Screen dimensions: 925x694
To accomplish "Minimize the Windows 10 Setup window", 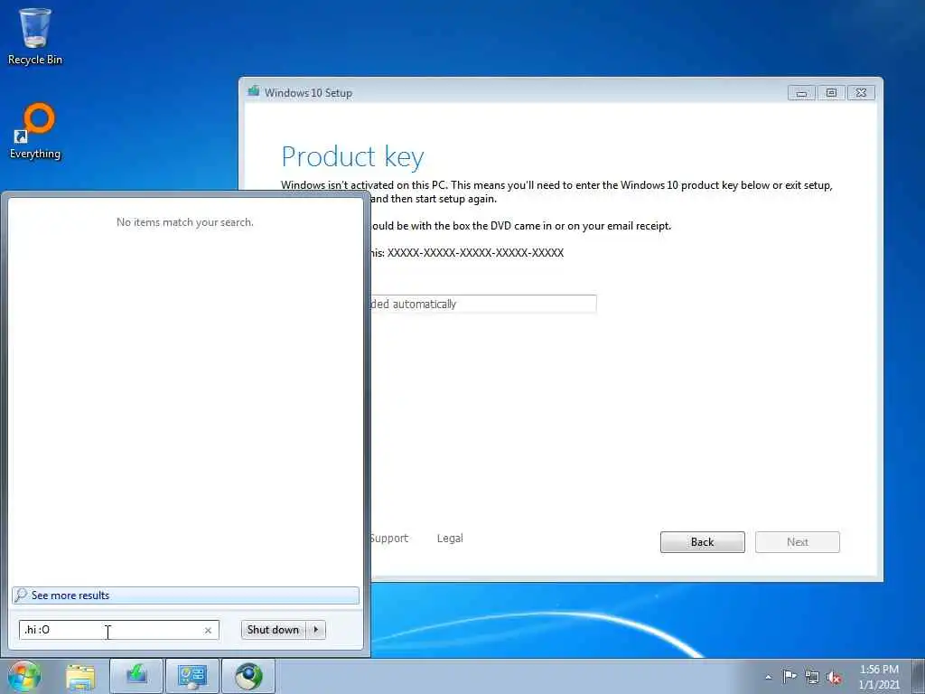I will (801, 93).
